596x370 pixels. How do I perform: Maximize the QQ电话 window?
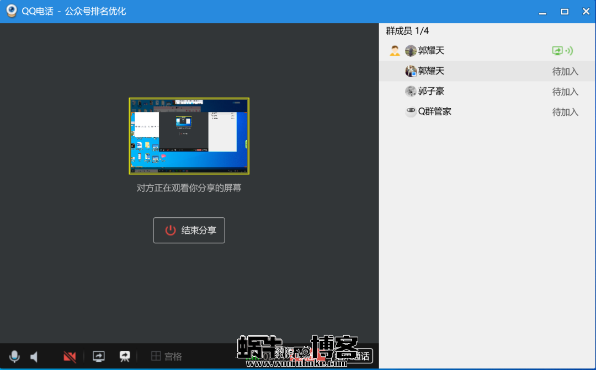[x=565, y=12]
